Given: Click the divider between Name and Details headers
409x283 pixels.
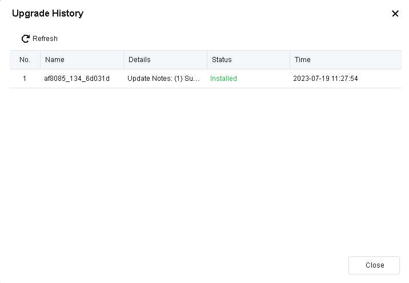Looking at the screenshot, I should pyautogui.click(x=123, y=60).
